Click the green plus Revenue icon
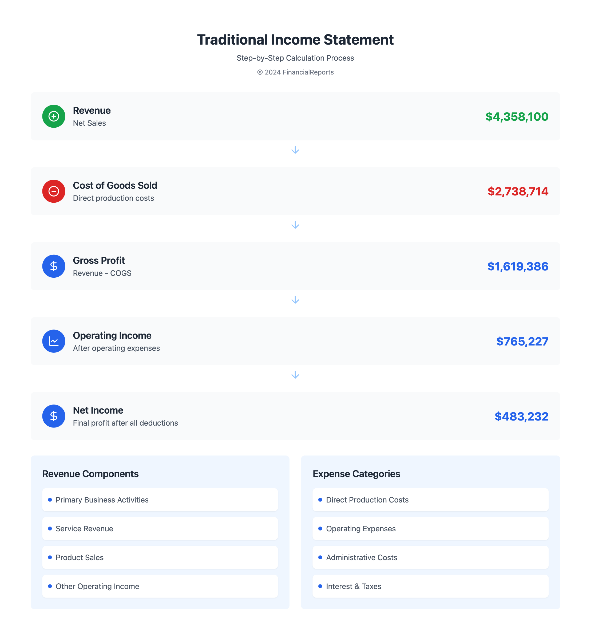Image resolution: width=591 pixels, height=640 pixels. 54,116
